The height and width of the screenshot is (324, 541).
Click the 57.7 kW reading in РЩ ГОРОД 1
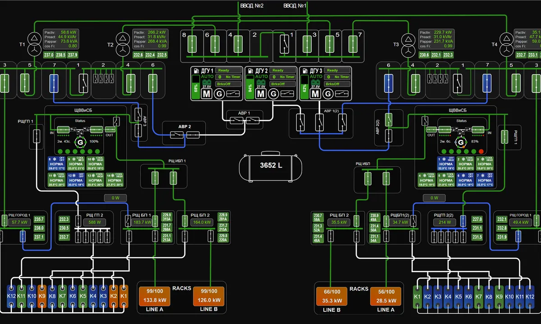pos(20,222)
